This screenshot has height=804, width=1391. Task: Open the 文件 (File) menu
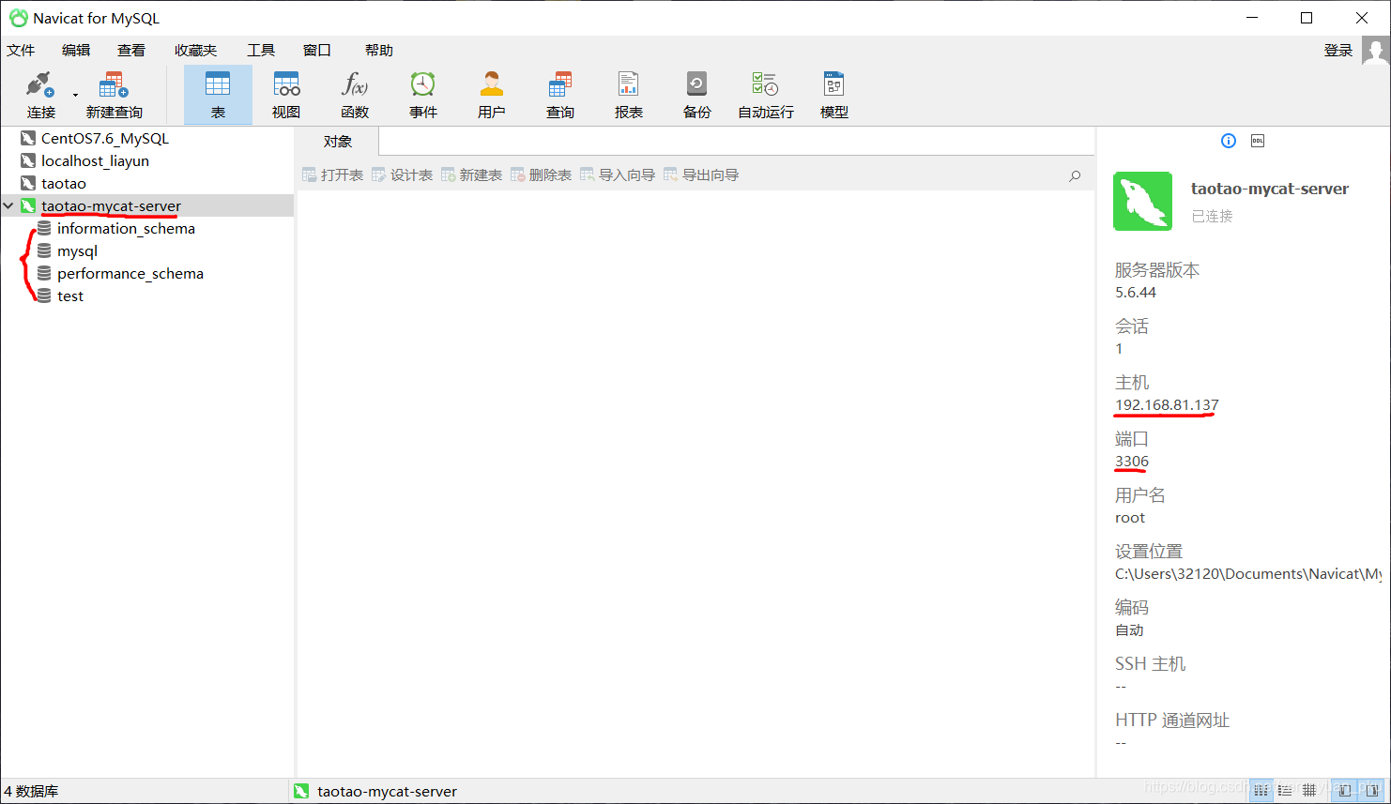coord(21,51)
